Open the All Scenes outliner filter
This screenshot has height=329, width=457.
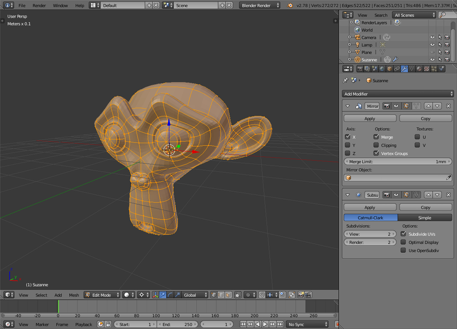tap(414, 15)
